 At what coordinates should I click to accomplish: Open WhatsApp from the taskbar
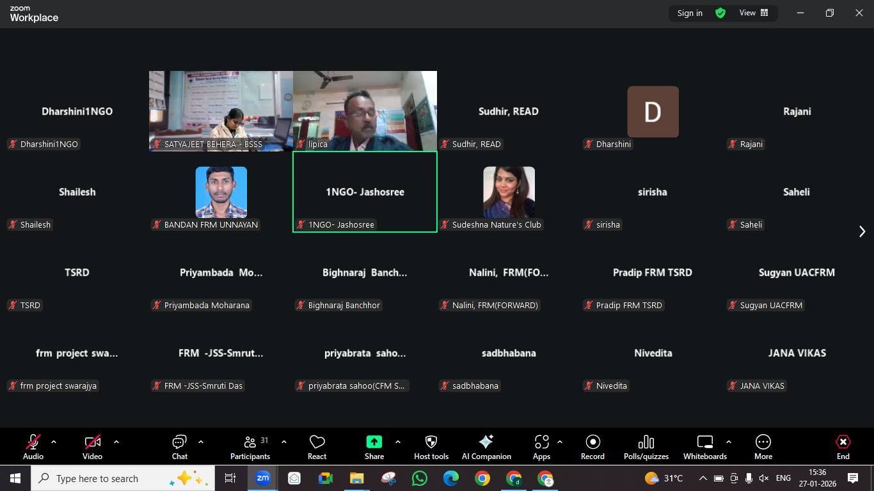[420, 478]
